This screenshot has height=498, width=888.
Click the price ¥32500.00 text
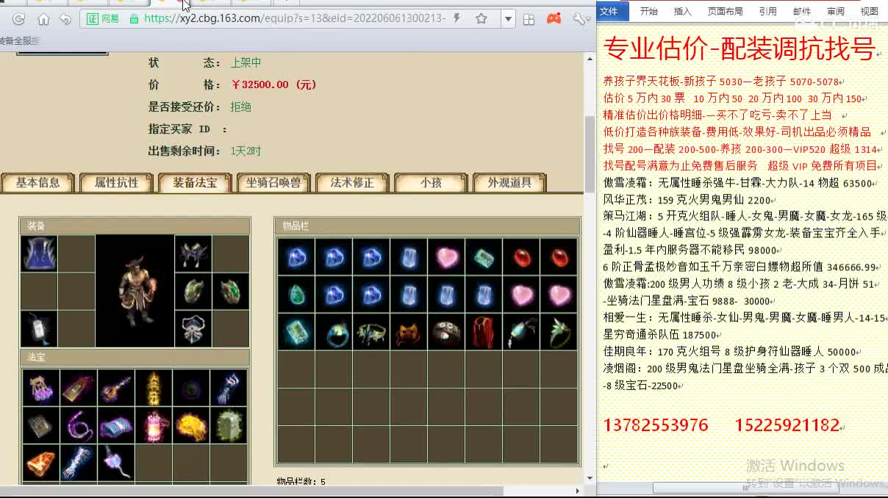pos(273,84)
